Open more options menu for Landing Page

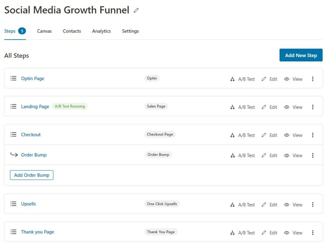[313, 107]
